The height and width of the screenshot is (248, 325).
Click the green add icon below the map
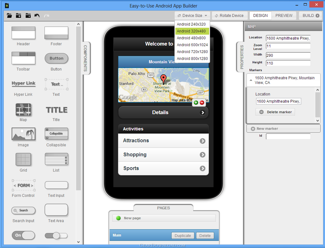[196, 103]
